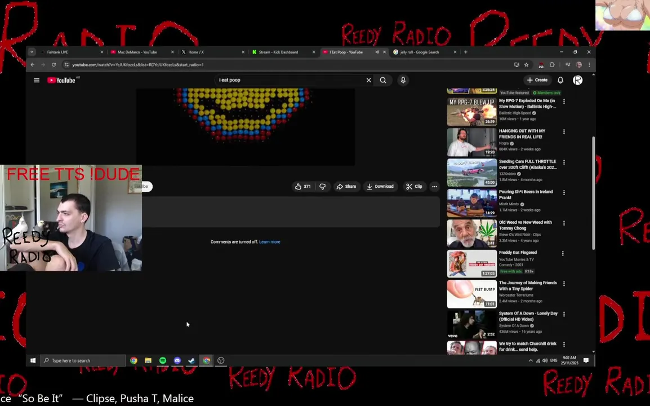Image resolution: width=650 pixels, height=406 pixels.
Task: Open Nogla channel link
Action: pos(504,143)
